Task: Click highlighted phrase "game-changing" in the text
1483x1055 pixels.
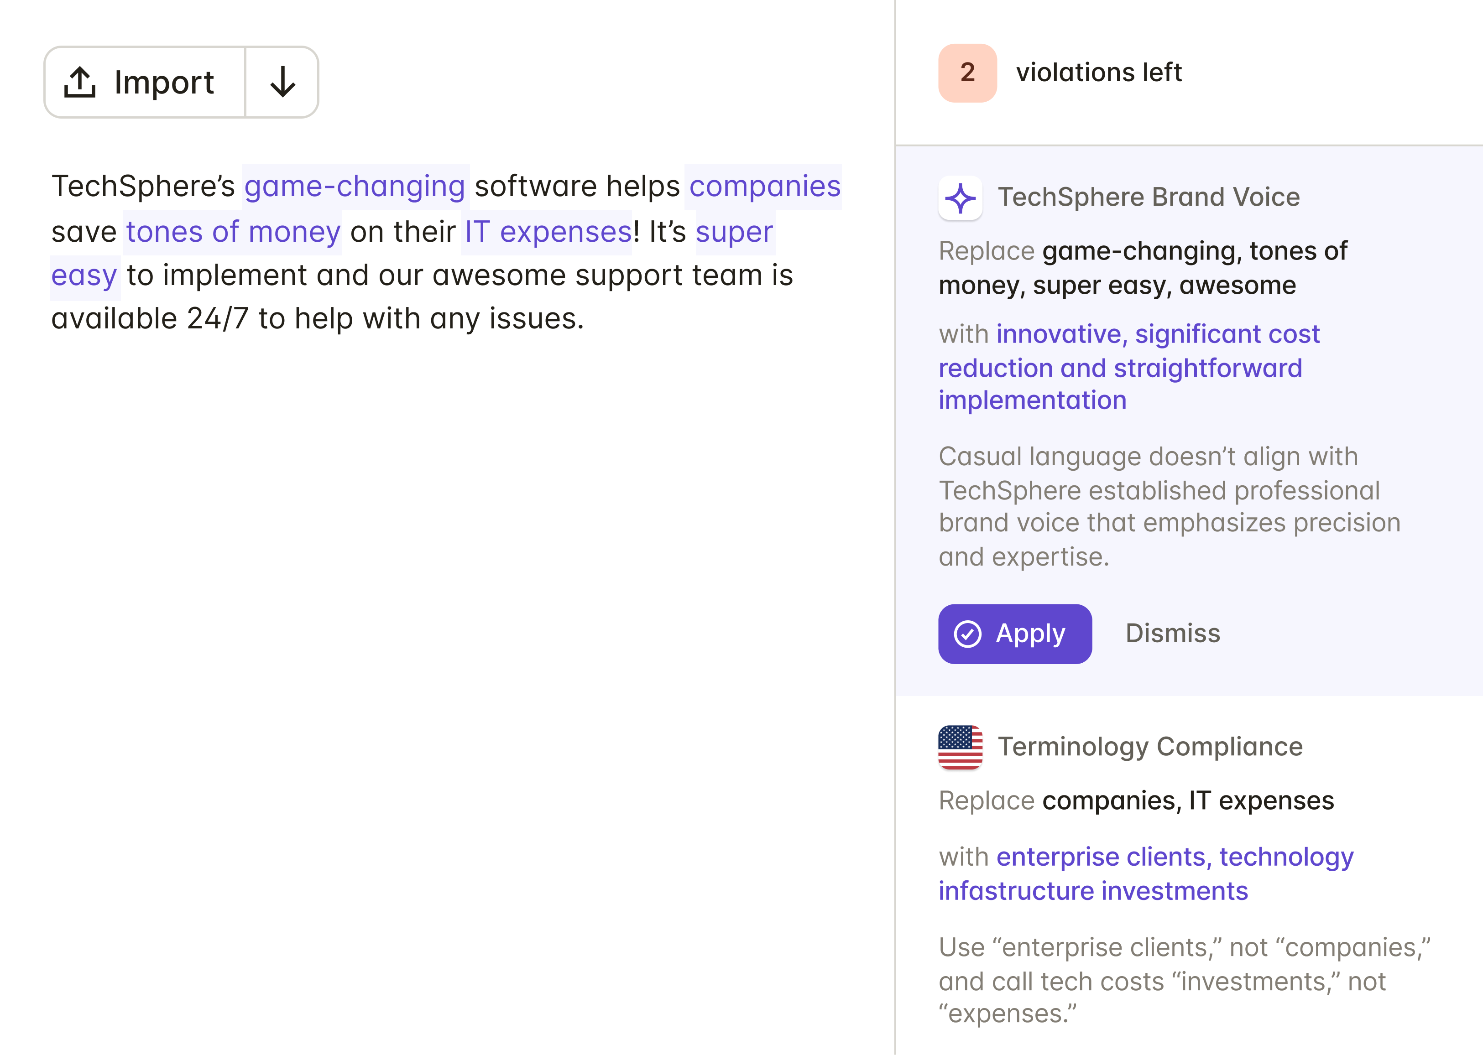Action: tap(355, 187)
